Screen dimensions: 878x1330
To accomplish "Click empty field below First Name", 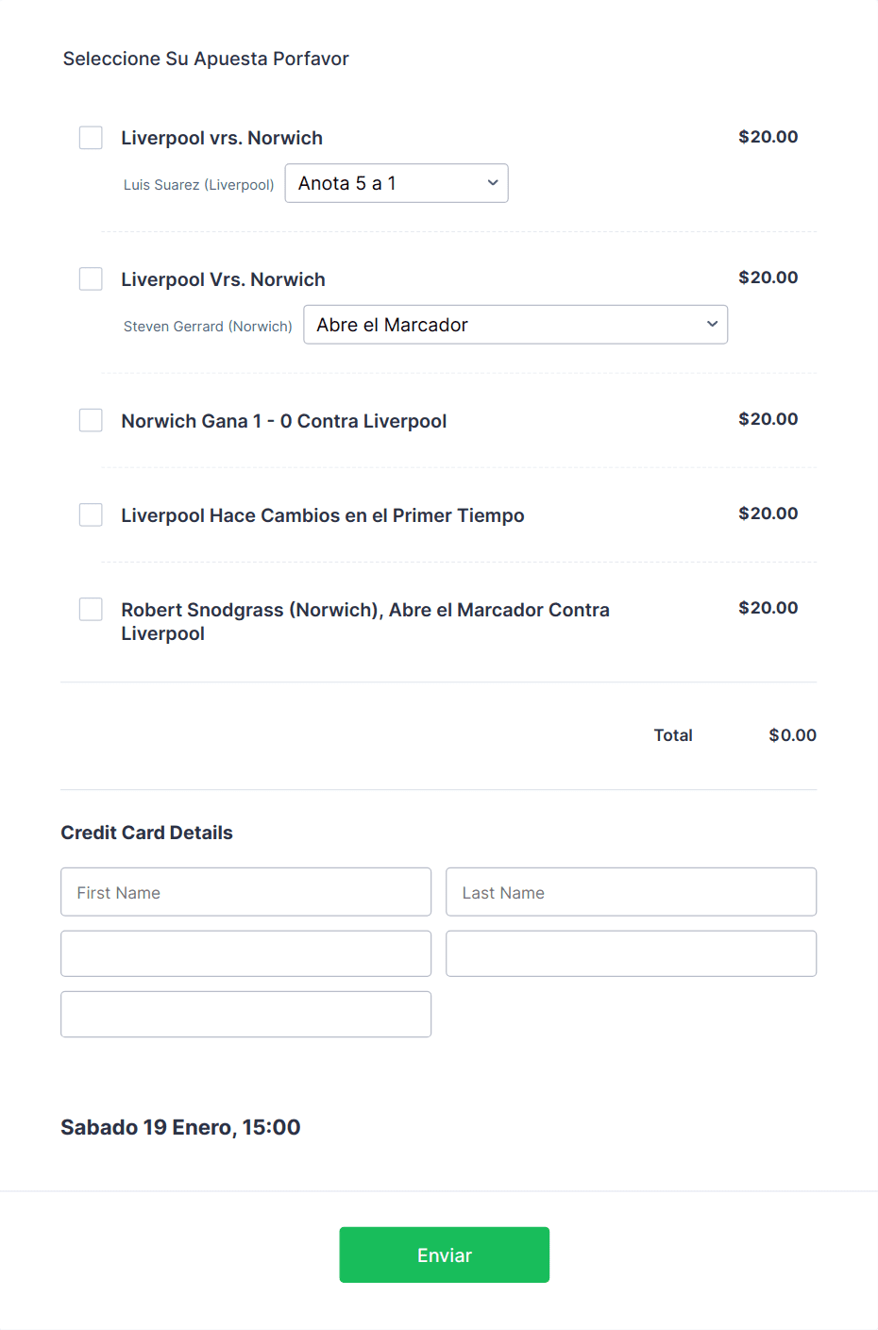I will click(x=246, y=953).
